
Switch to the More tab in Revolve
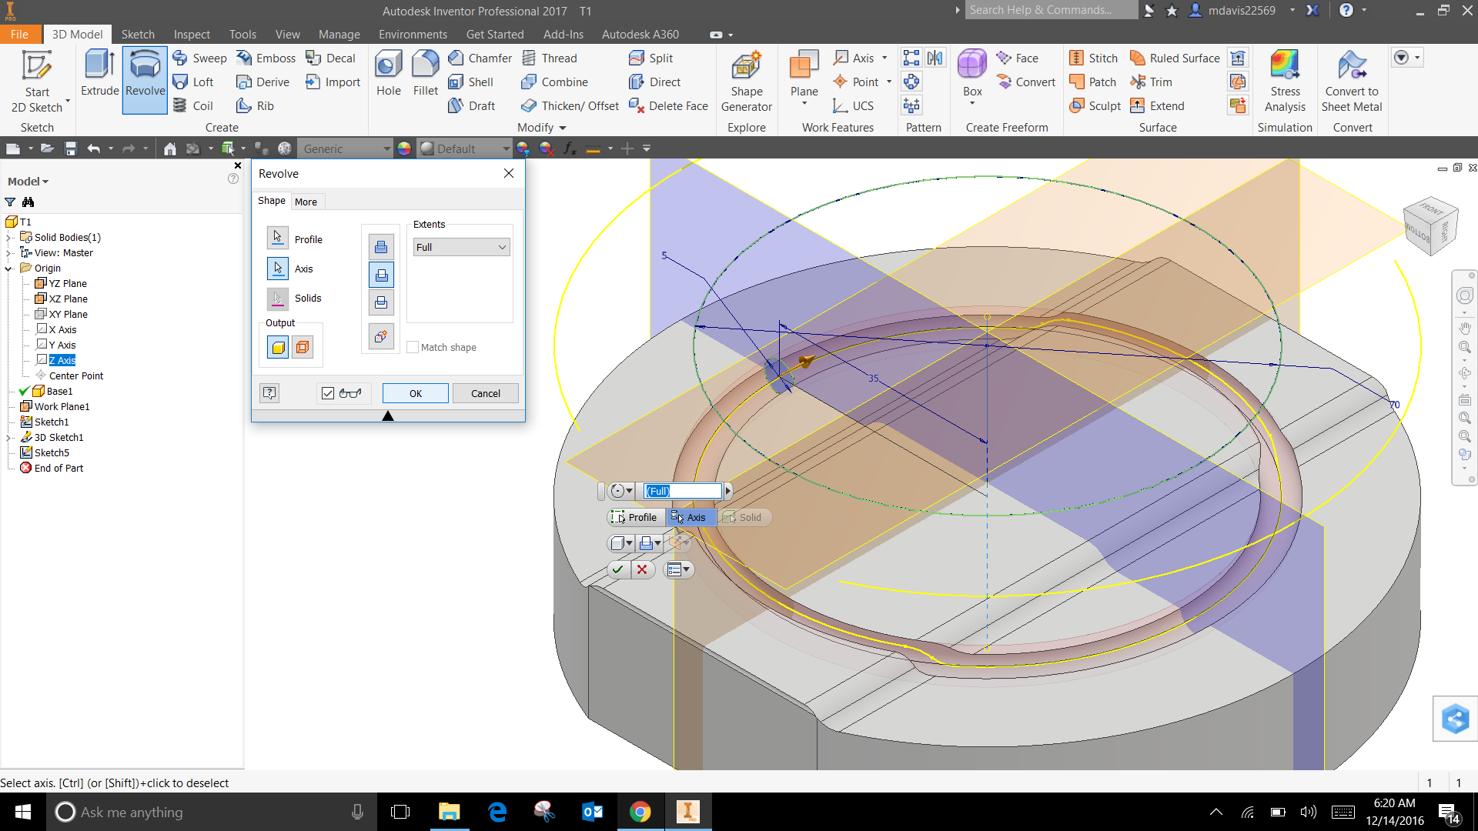coord(306,201)
